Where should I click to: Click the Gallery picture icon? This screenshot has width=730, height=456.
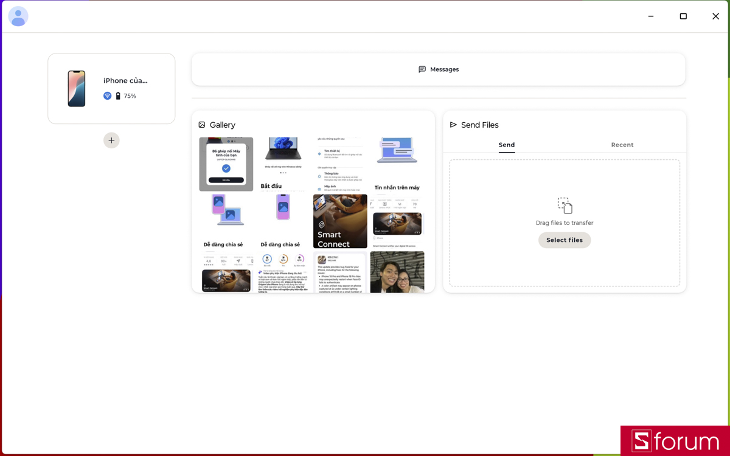coord(202,125)
